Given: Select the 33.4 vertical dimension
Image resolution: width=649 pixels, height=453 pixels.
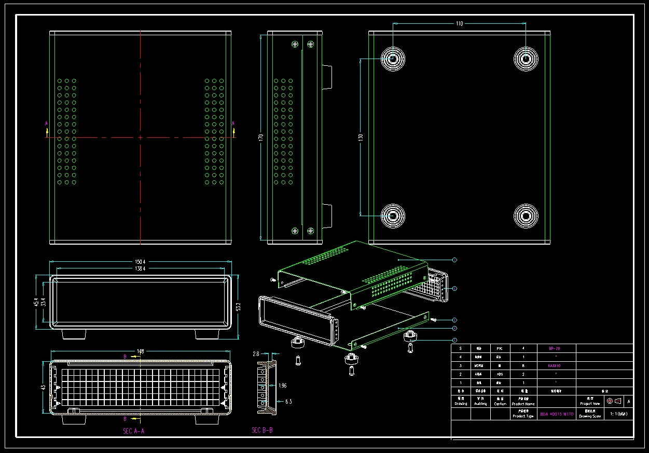Looking at the screenshot, I should pyautogui.click(x=44, y=302).
